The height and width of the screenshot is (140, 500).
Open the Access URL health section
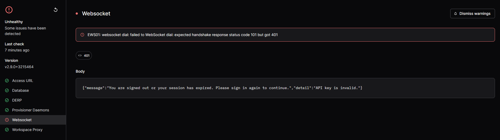click(33, 81)
